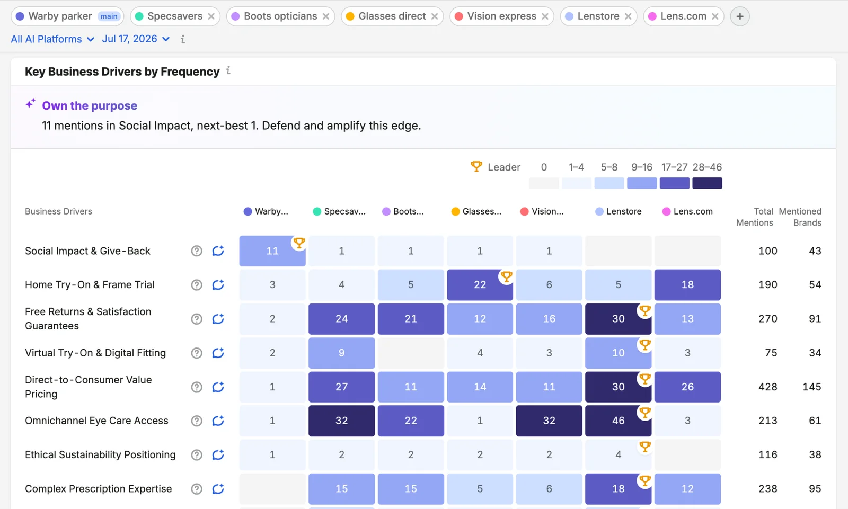Click the 9–16 legend color swatch

tap(642, 183)
